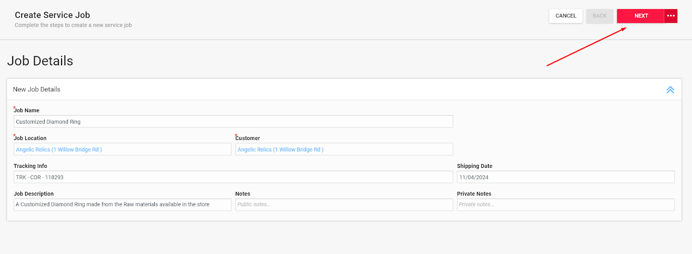Image resolution: width=692 pixels, height=254 pixels.
Task: Click the disabled BACK button
Action: pyautogui.click(x=599, y=16)
